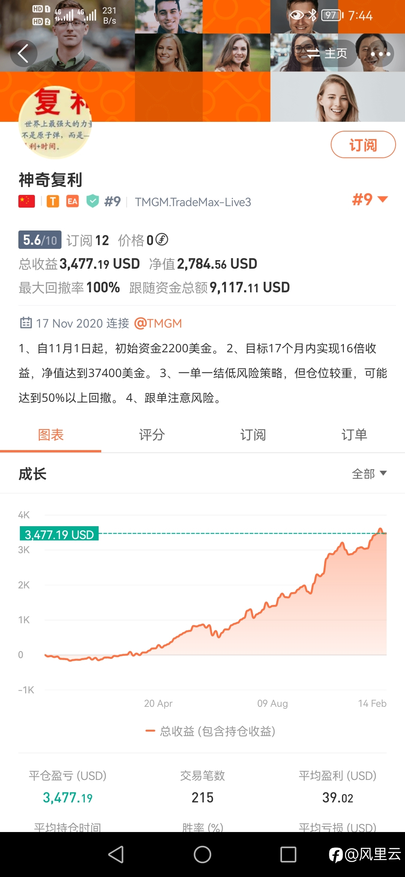The height and width of the screenshot is (877, 405).
Task: Open the three-dots more menu
Action: click(380, 54)
